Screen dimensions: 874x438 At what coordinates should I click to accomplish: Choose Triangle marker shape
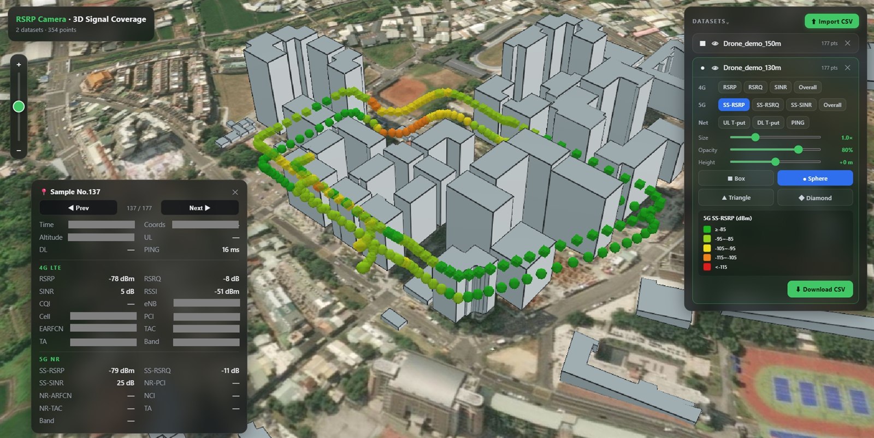736,197
